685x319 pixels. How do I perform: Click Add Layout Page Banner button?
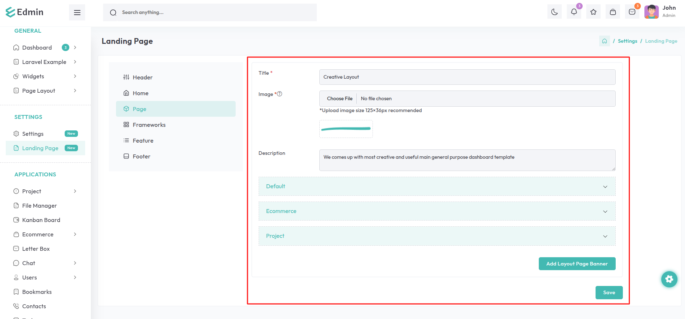[577, 264]
